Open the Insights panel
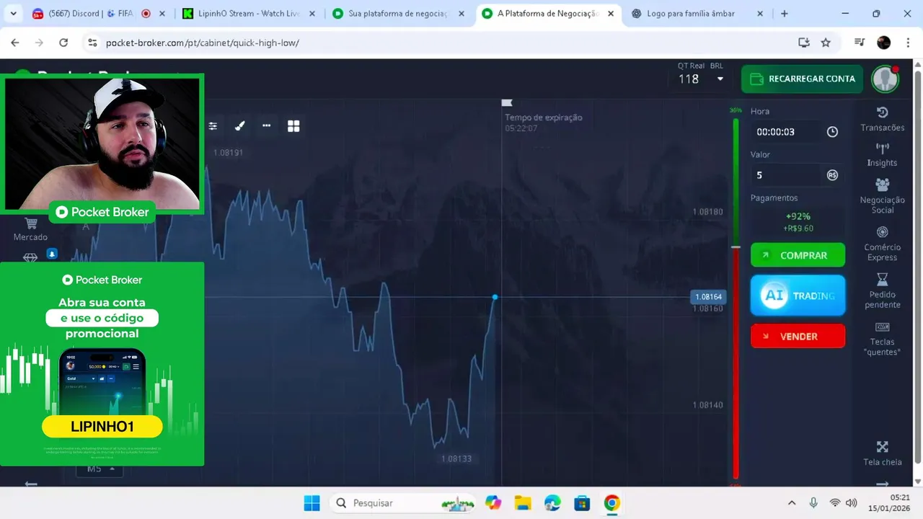923x519 pixels. 882,155
